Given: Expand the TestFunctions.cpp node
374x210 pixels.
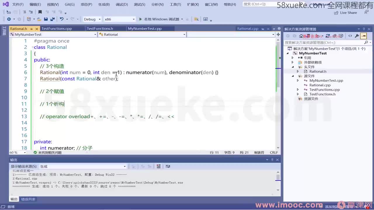Looking at the screenshot, I should [x=298, y=90].
